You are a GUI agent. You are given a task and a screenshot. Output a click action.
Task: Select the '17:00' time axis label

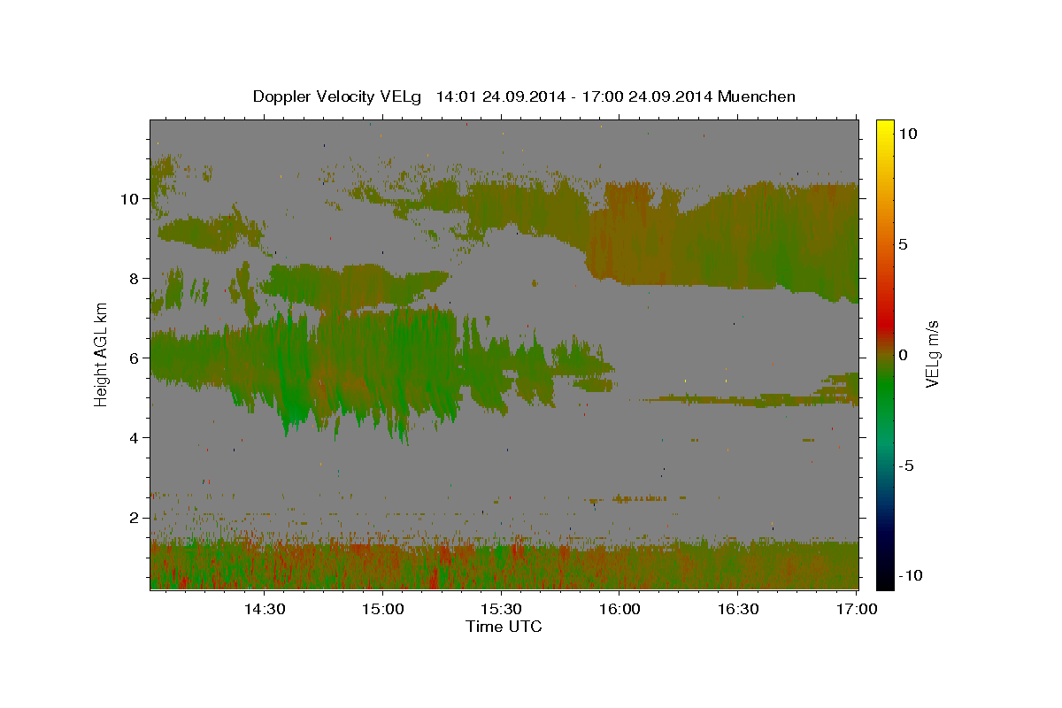[857, 609]
